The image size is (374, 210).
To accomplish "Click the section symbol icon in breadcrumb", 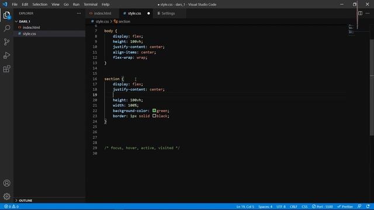I will (x=116, y=22).
